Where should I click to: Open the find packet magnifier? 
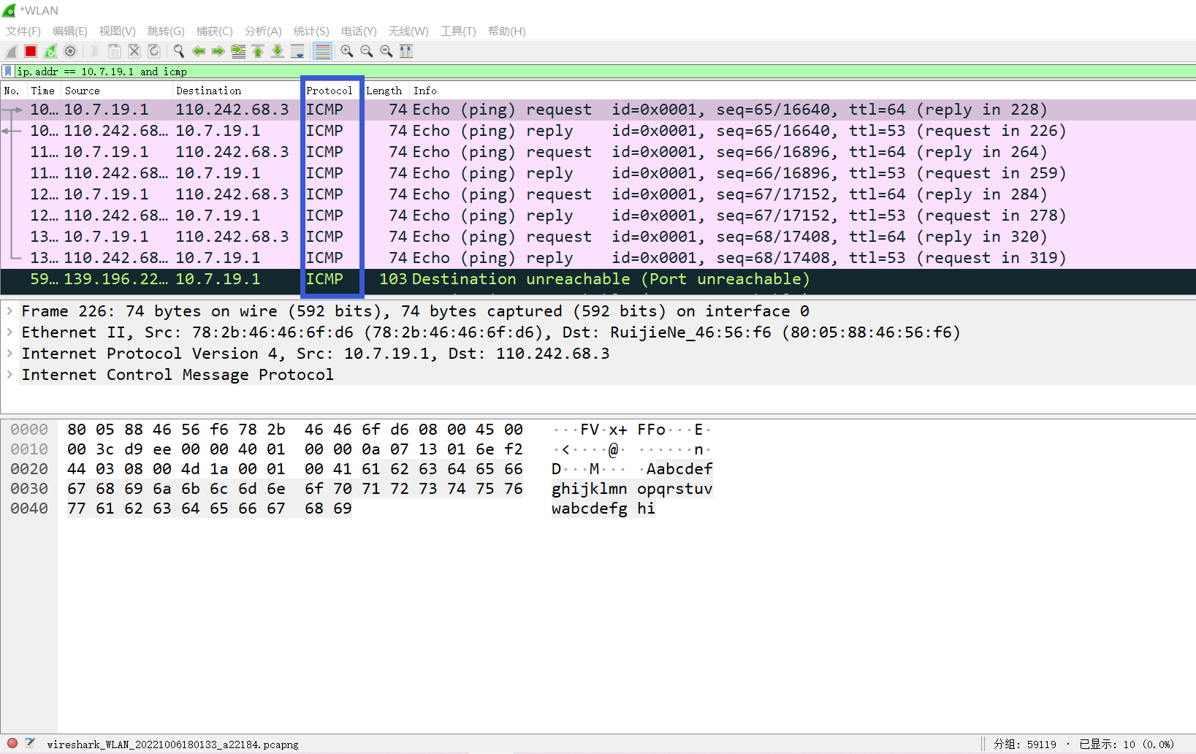(178, 51)
